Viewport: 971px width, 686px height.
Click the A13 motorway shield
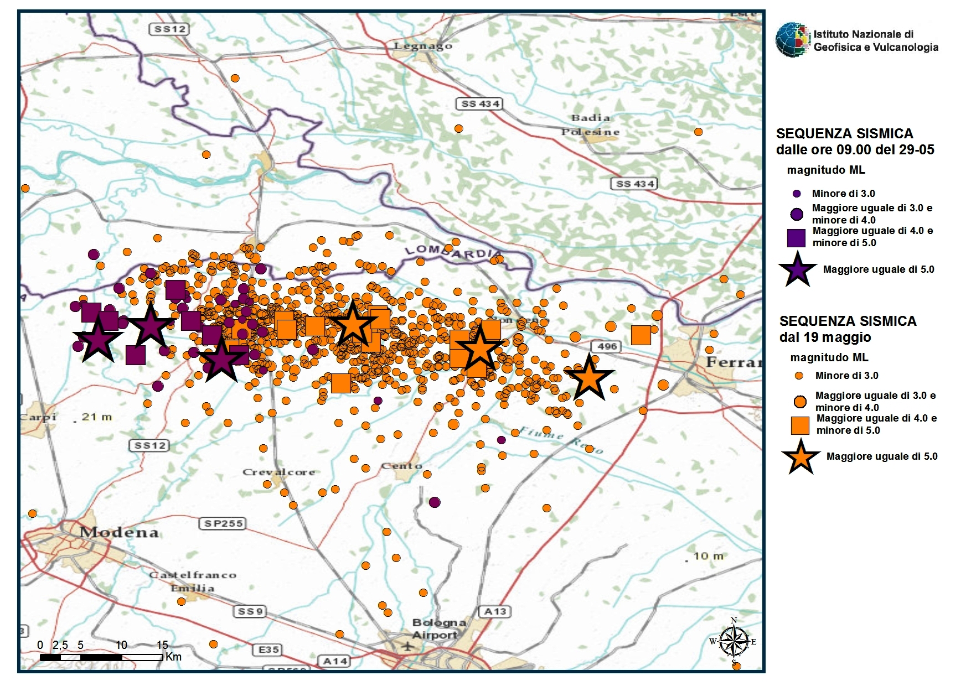pyautogui.click(x=495, y=611)
